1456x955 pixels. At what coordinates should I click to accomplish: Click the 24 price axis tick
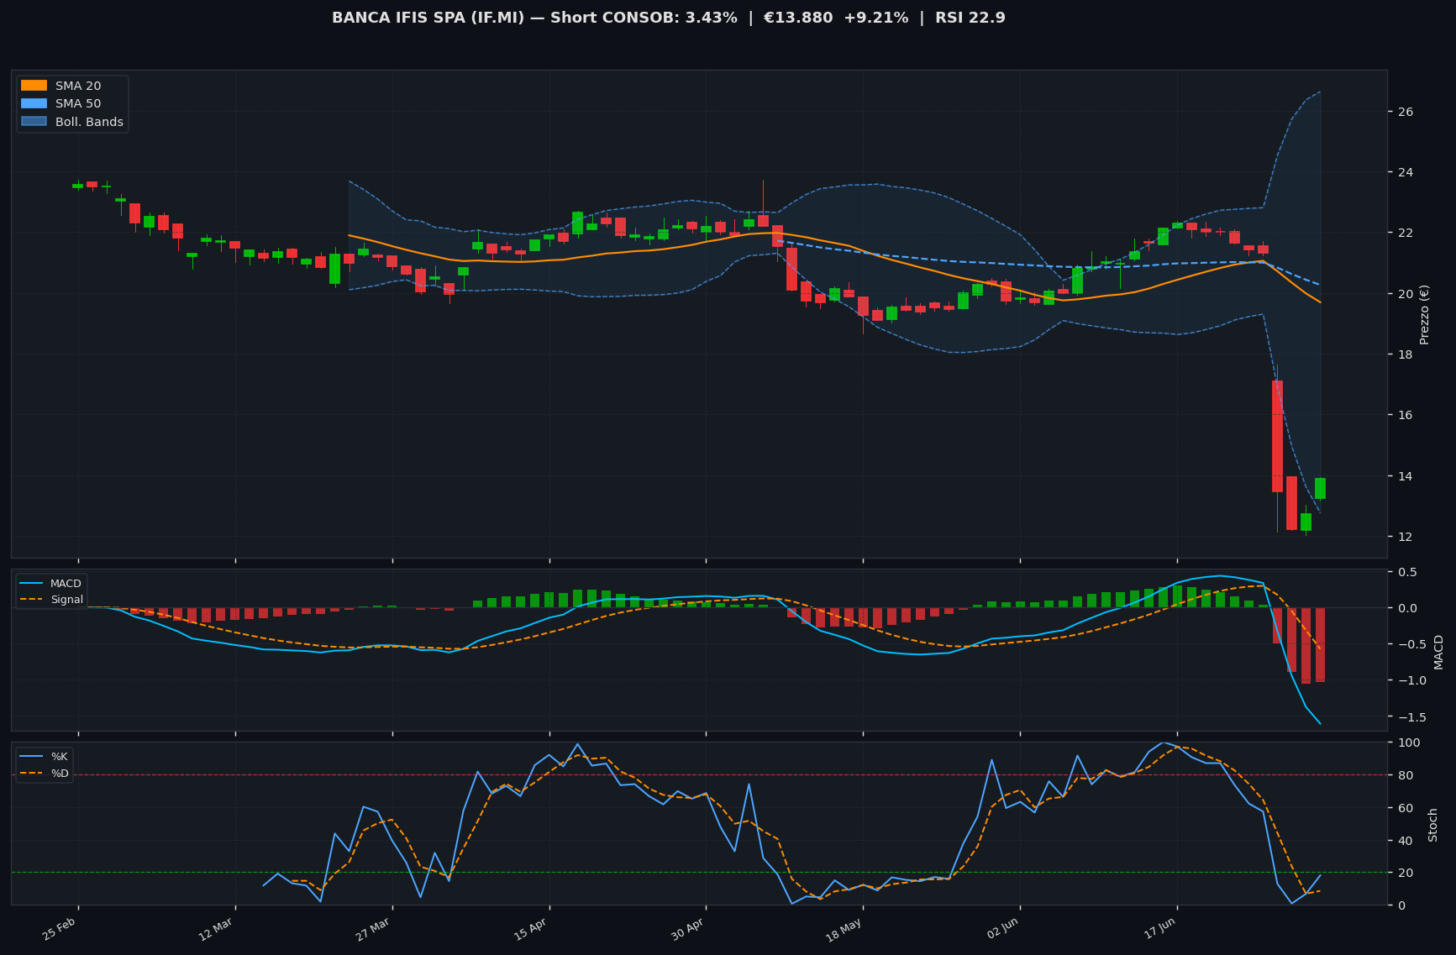point(1405,172)
